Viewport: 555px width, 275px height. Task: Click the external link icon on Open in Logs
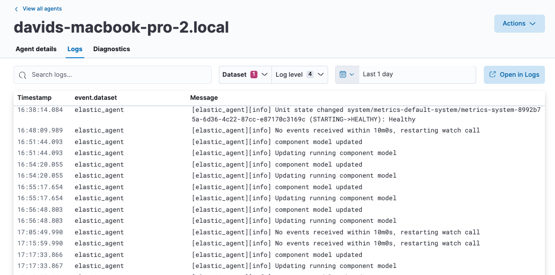point(492,75)
